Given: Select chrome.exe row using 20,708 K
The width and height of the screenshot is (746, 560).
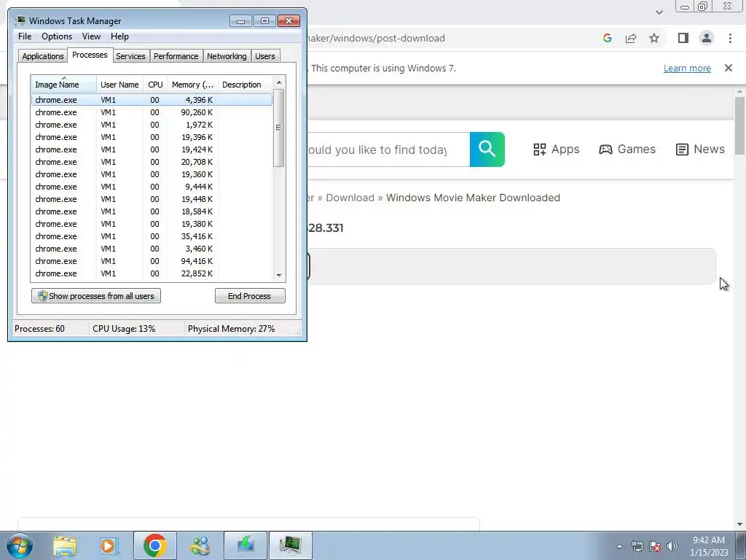Looking at the screenshot, I should click(152, 162).
